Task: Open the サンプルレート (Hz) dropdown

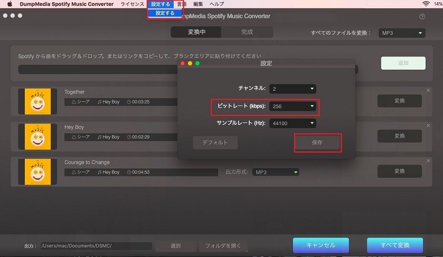Action: [x=292, y=124]
